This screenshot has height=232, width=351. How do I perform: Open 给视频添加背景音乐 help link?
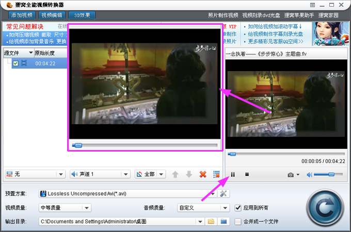31,42
